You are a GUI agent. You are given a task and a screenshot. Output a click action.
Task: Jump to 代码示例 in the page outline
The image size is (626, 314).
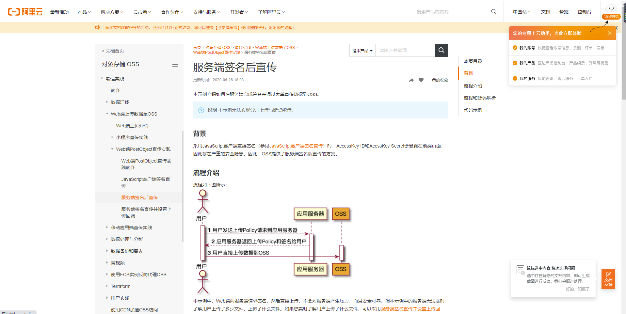(x=473, y=110)
